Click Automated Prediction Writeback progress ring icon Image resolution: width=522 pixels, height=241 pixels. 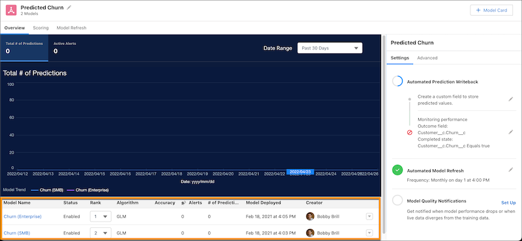(397, 81)
